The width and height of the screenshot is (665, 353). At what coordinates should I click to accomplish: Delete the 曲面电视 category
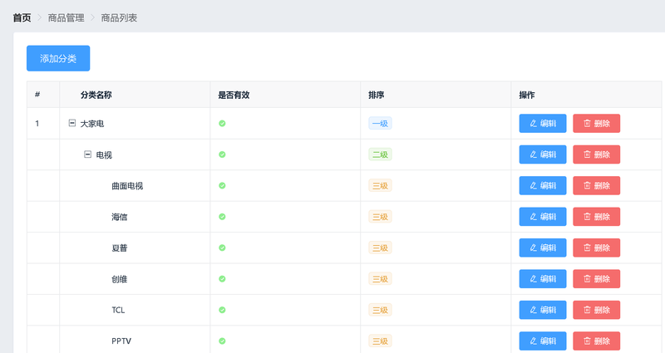pyautogui.click(x=596, y=185)
